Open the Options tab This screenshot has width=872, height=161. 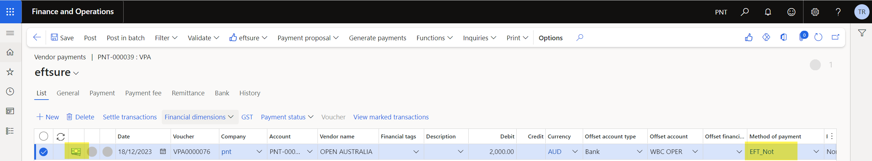click(550, 38)
